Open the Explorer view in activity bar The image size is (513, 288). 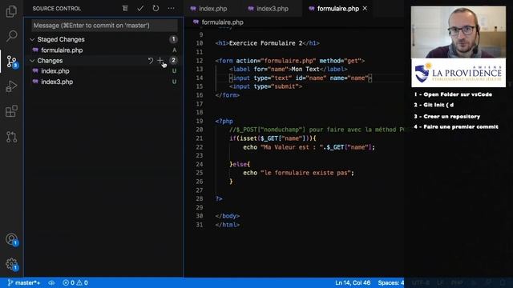click(x=11, y=12)
